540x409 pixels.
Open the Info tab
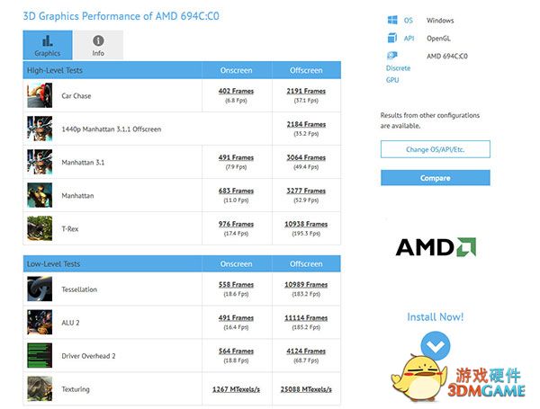tap(98, 45)
